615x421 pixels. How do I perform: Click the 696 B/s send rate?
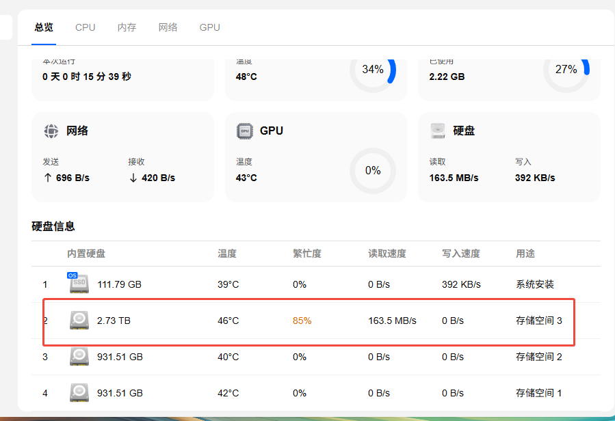point(73,178)
